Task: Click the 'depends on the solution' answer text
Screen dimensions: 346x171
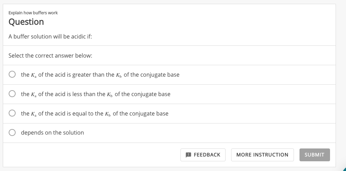Action: [52, 132]
